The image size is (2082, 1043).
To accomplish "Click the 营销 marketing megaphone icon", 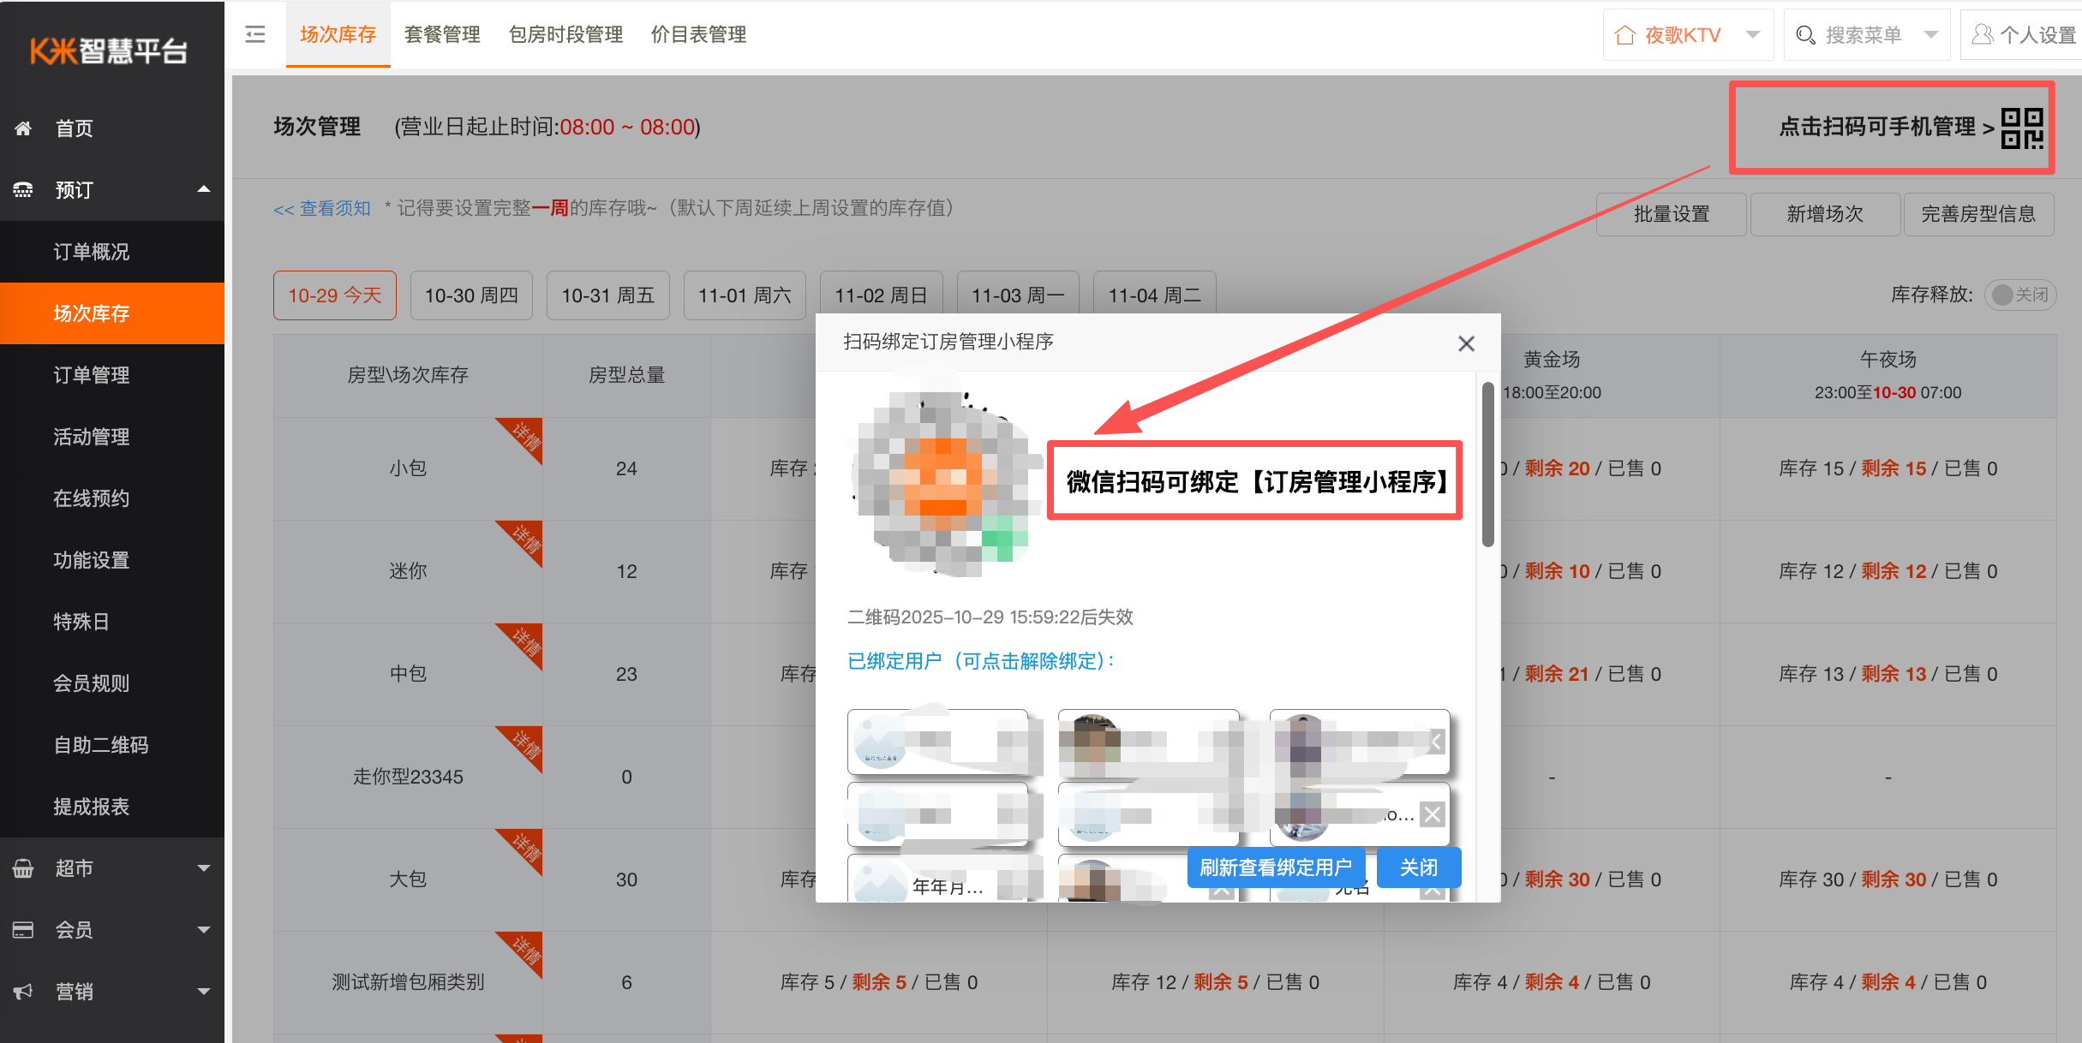I will (23, 991).
